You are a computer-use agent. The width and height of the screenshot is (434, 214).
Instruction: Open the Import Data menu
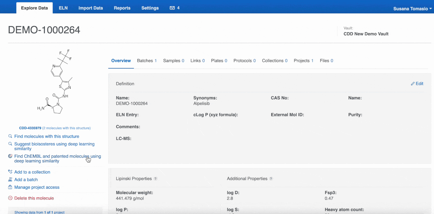coord(90,8)
